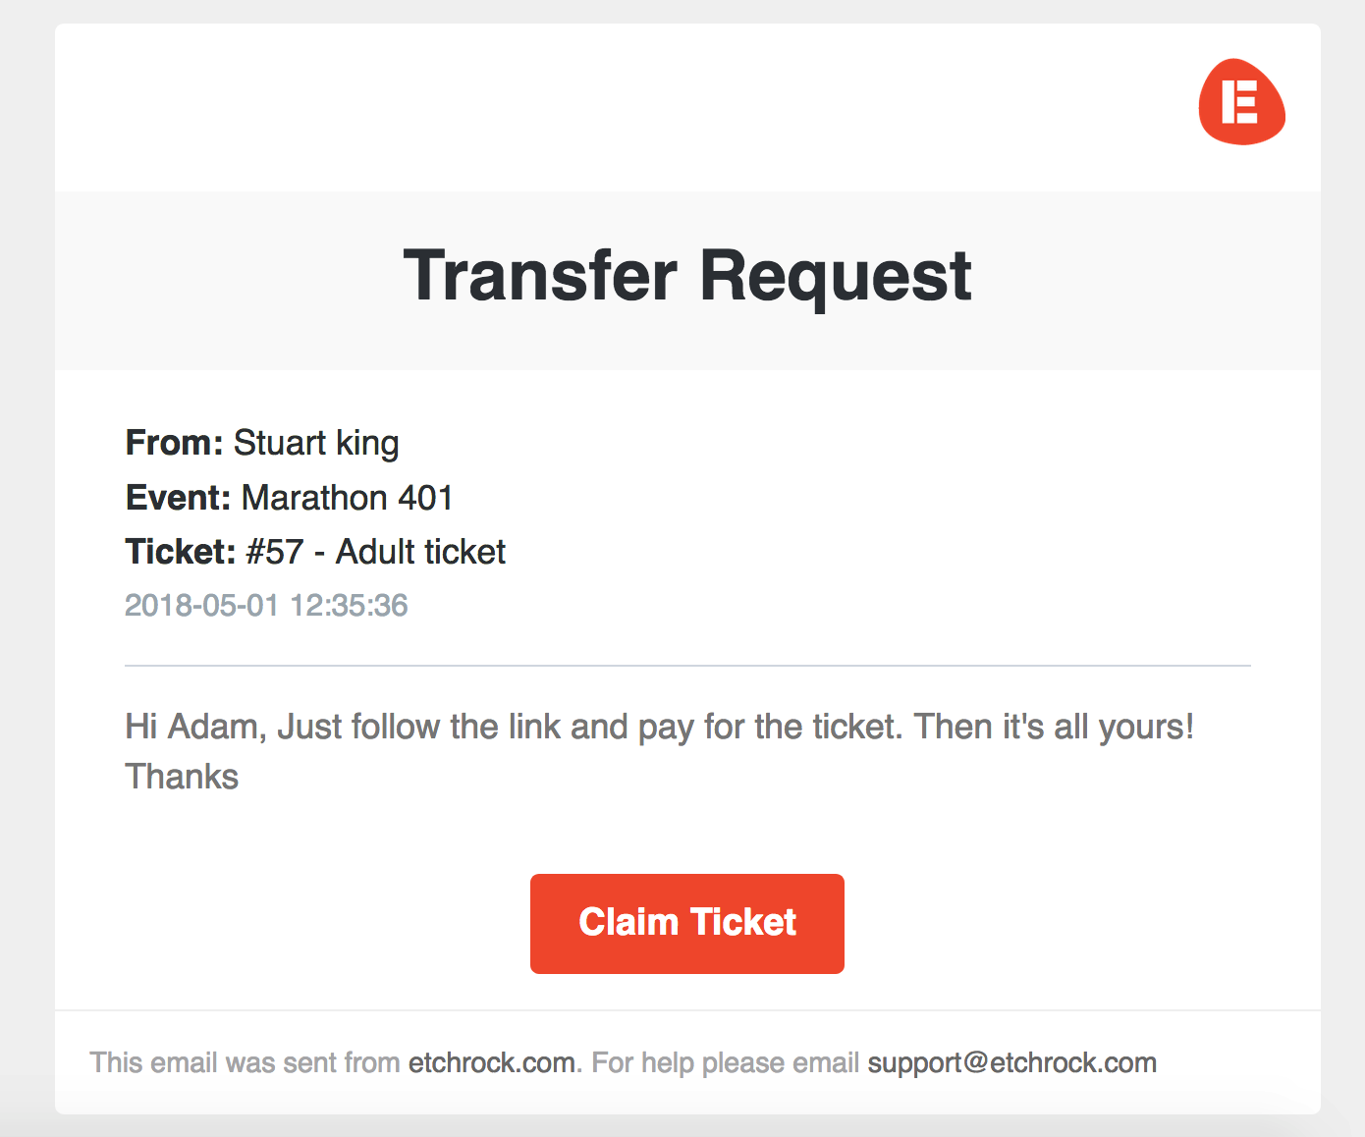1365x1137 pixels.
Task: Click the bold "From:" label
Action: click(175, 443)
